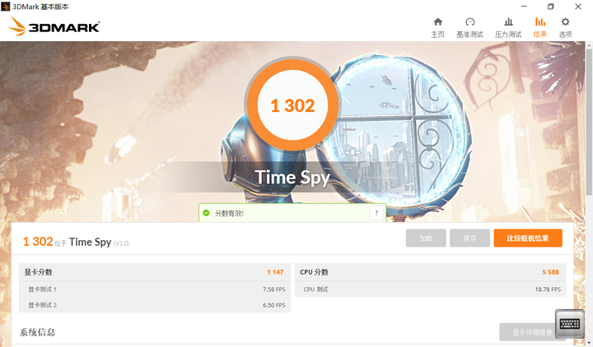Open the 压力测试 stress test icon
This screenshot has width=593, height=347.
[508, 22]
